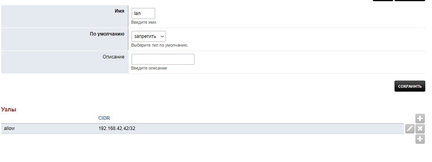
Task: Click the chevron arrow in the По умолчанию select
Action: [162, 36]
